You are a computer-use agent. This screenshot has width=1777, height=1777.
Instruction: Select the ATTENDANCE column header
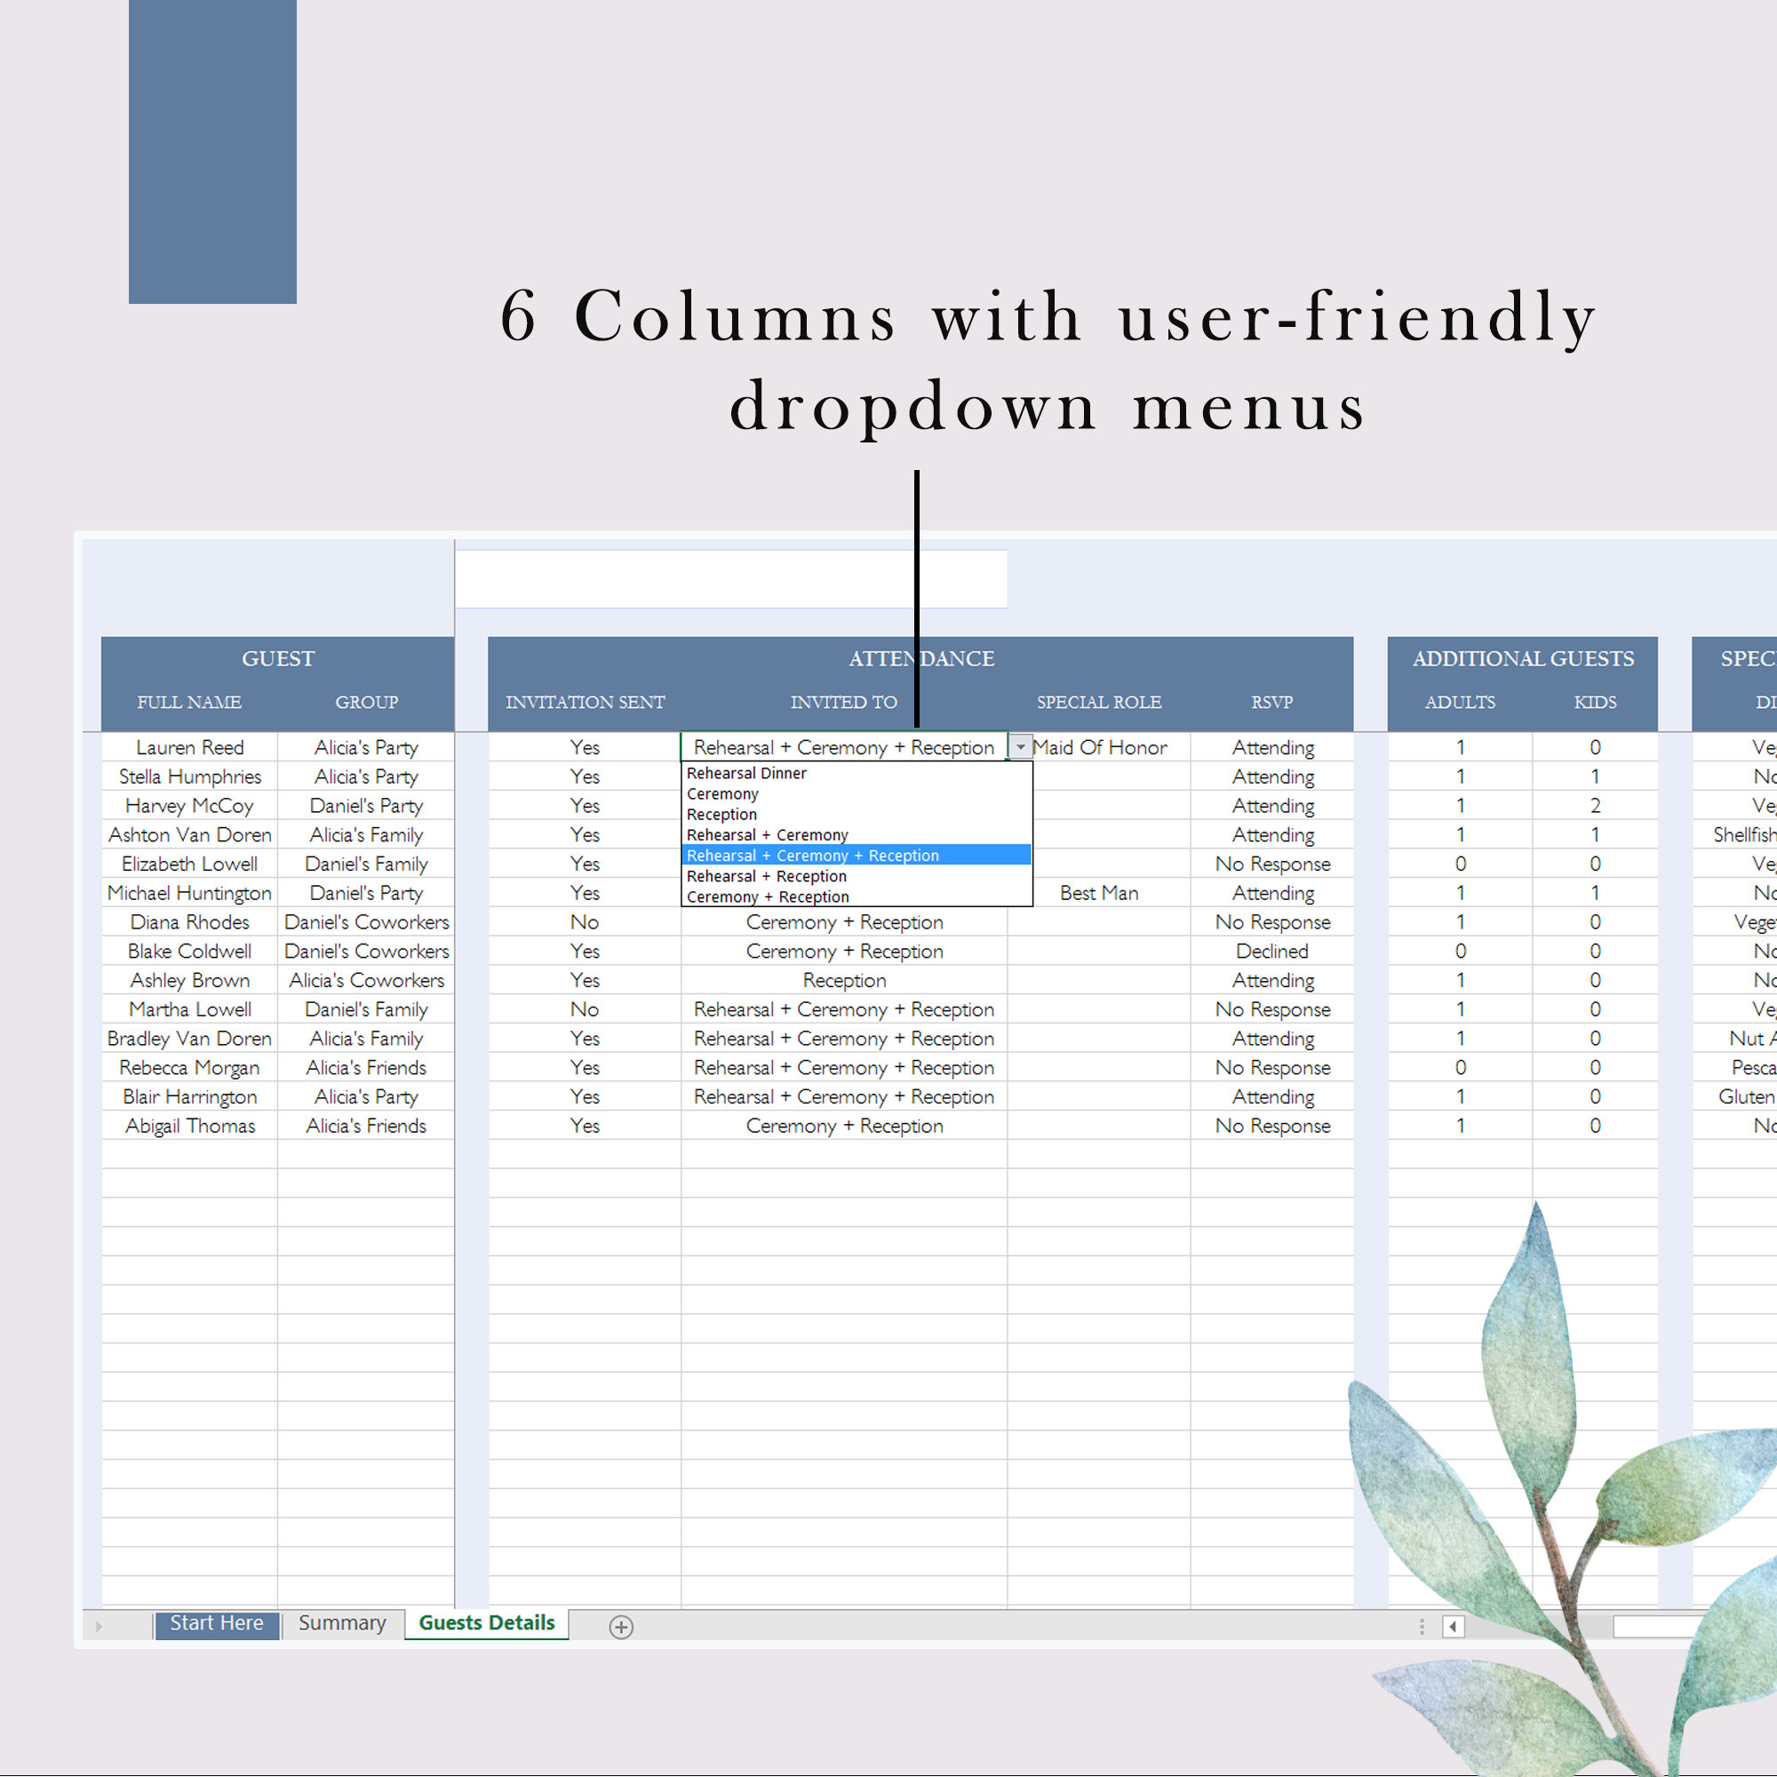(920, 658)
